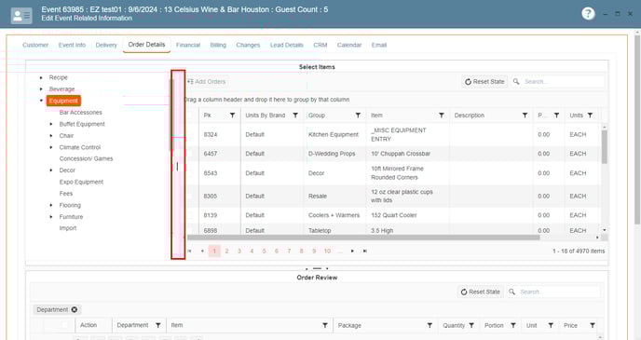This screenshot has width=641, height=340.
Task: Select the Fees category
Action: pyautogui.click(x=66, y=194)
